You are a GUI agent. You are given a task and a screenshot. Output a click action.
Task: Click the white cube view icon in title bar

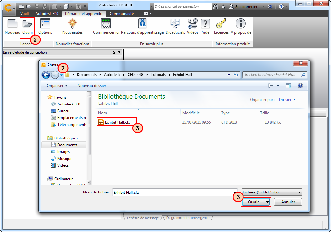(x=66, y=6)
